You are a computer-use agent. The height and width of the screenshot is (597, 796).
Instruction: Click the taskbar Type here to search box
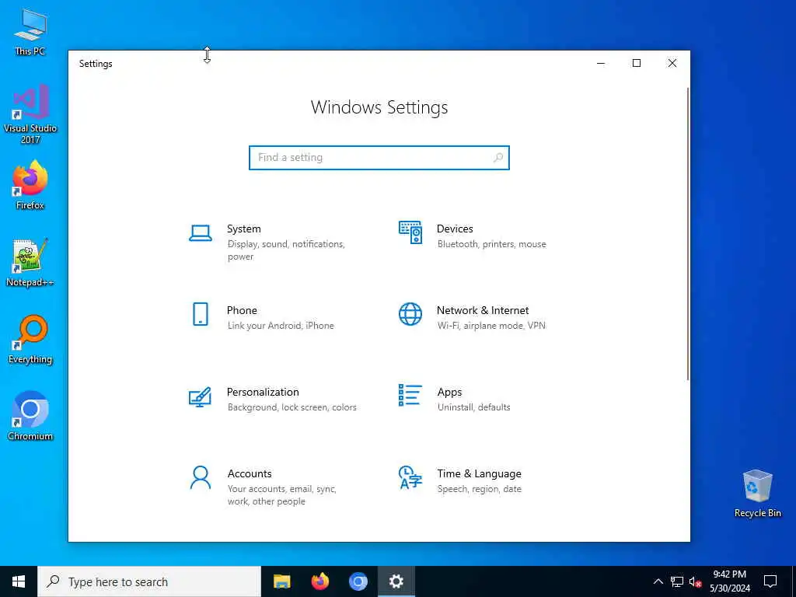(x=149, y=581)
